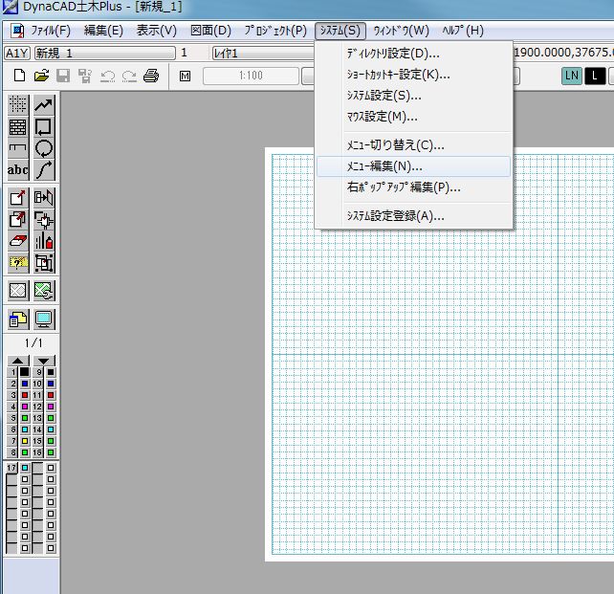Click layer page down arrow
Screen dimensions: 614x594
[44, 361]
